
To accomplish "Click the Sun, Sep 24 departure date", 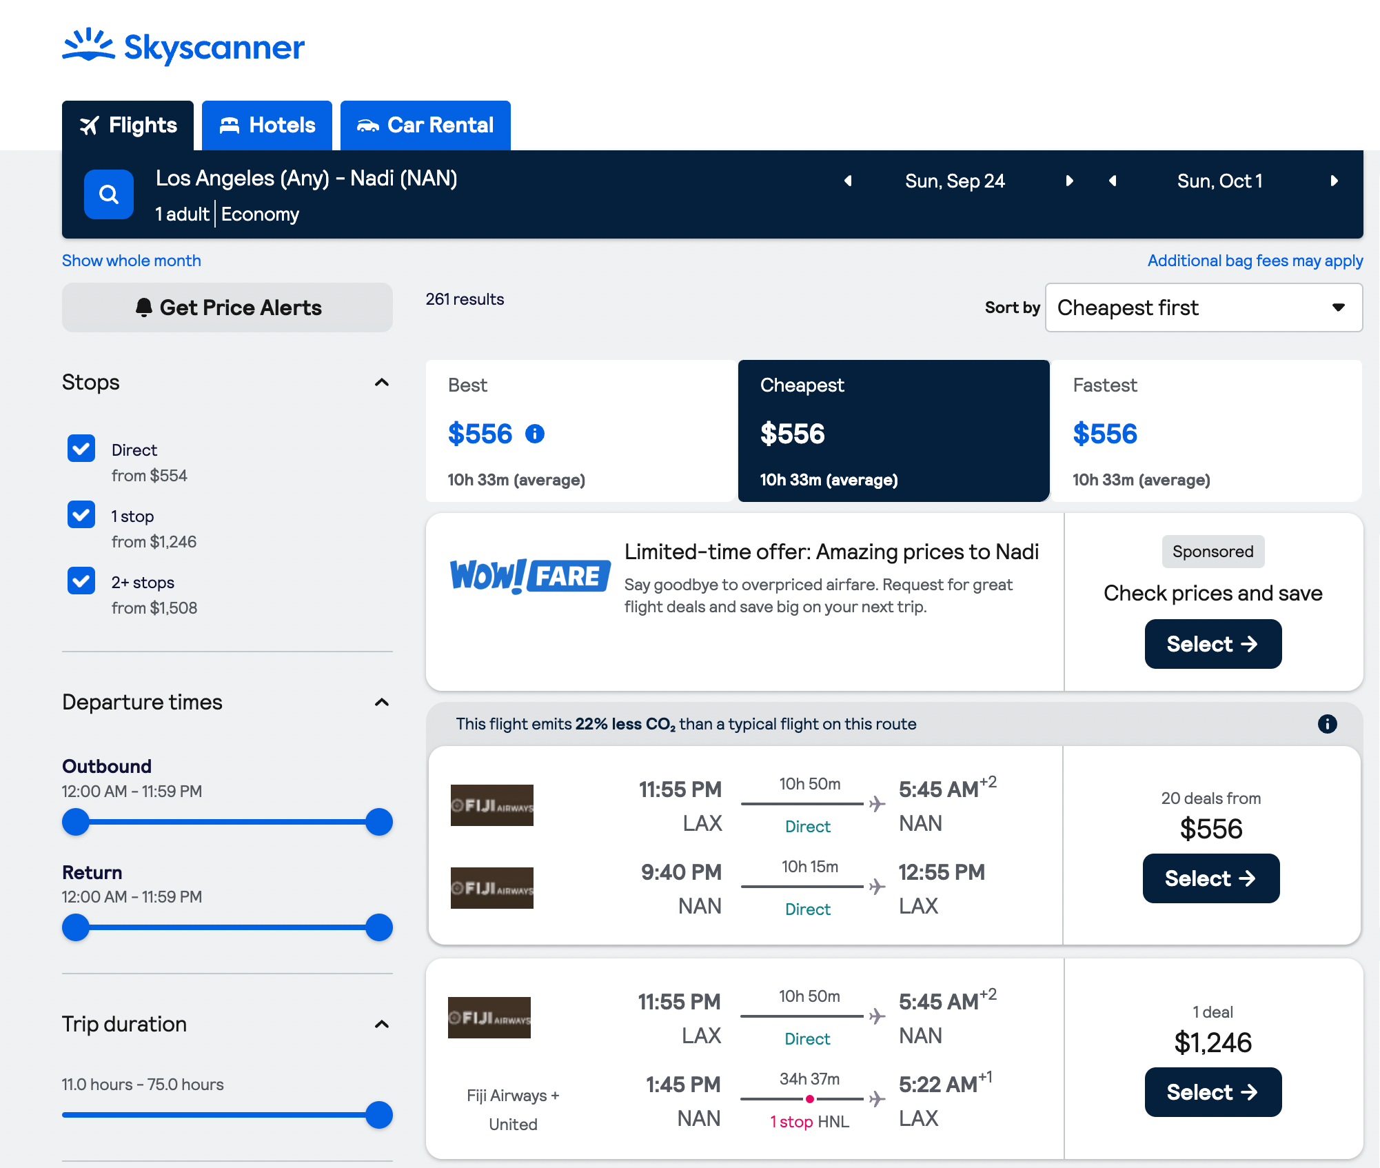I will tap(955, 181).
